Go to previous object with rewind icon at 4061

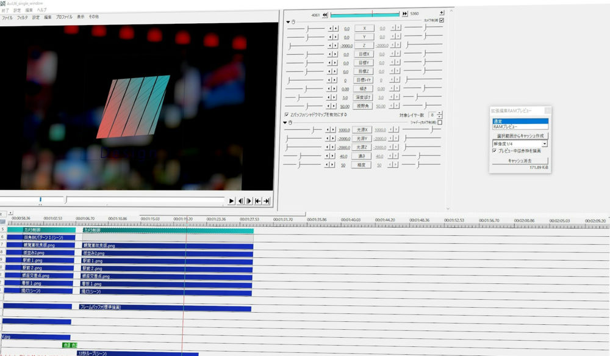point(325,13)
